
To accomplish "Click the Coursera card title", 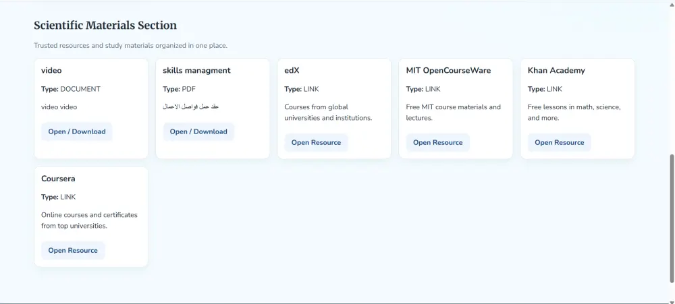I will click(58, 179).
